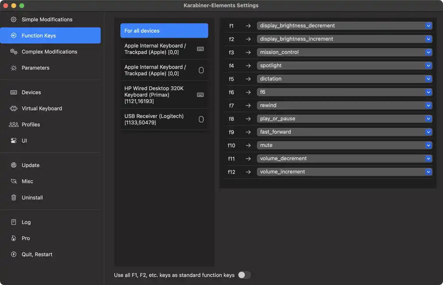The height and width of the screenshot is (285, 443).
Task: Click the keyboard icon next to Devices
Action: 14,92
